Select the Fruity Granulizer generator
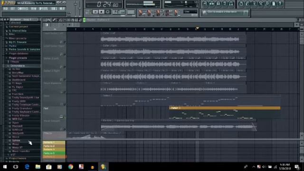 pyautogui.click(x=22, y=108)
